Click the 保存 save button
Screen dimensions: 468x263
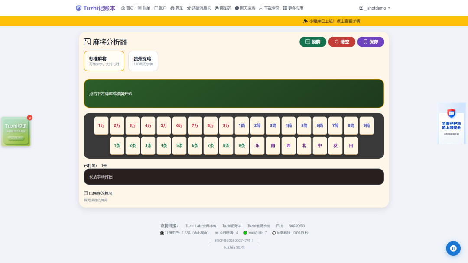point(370,42)
